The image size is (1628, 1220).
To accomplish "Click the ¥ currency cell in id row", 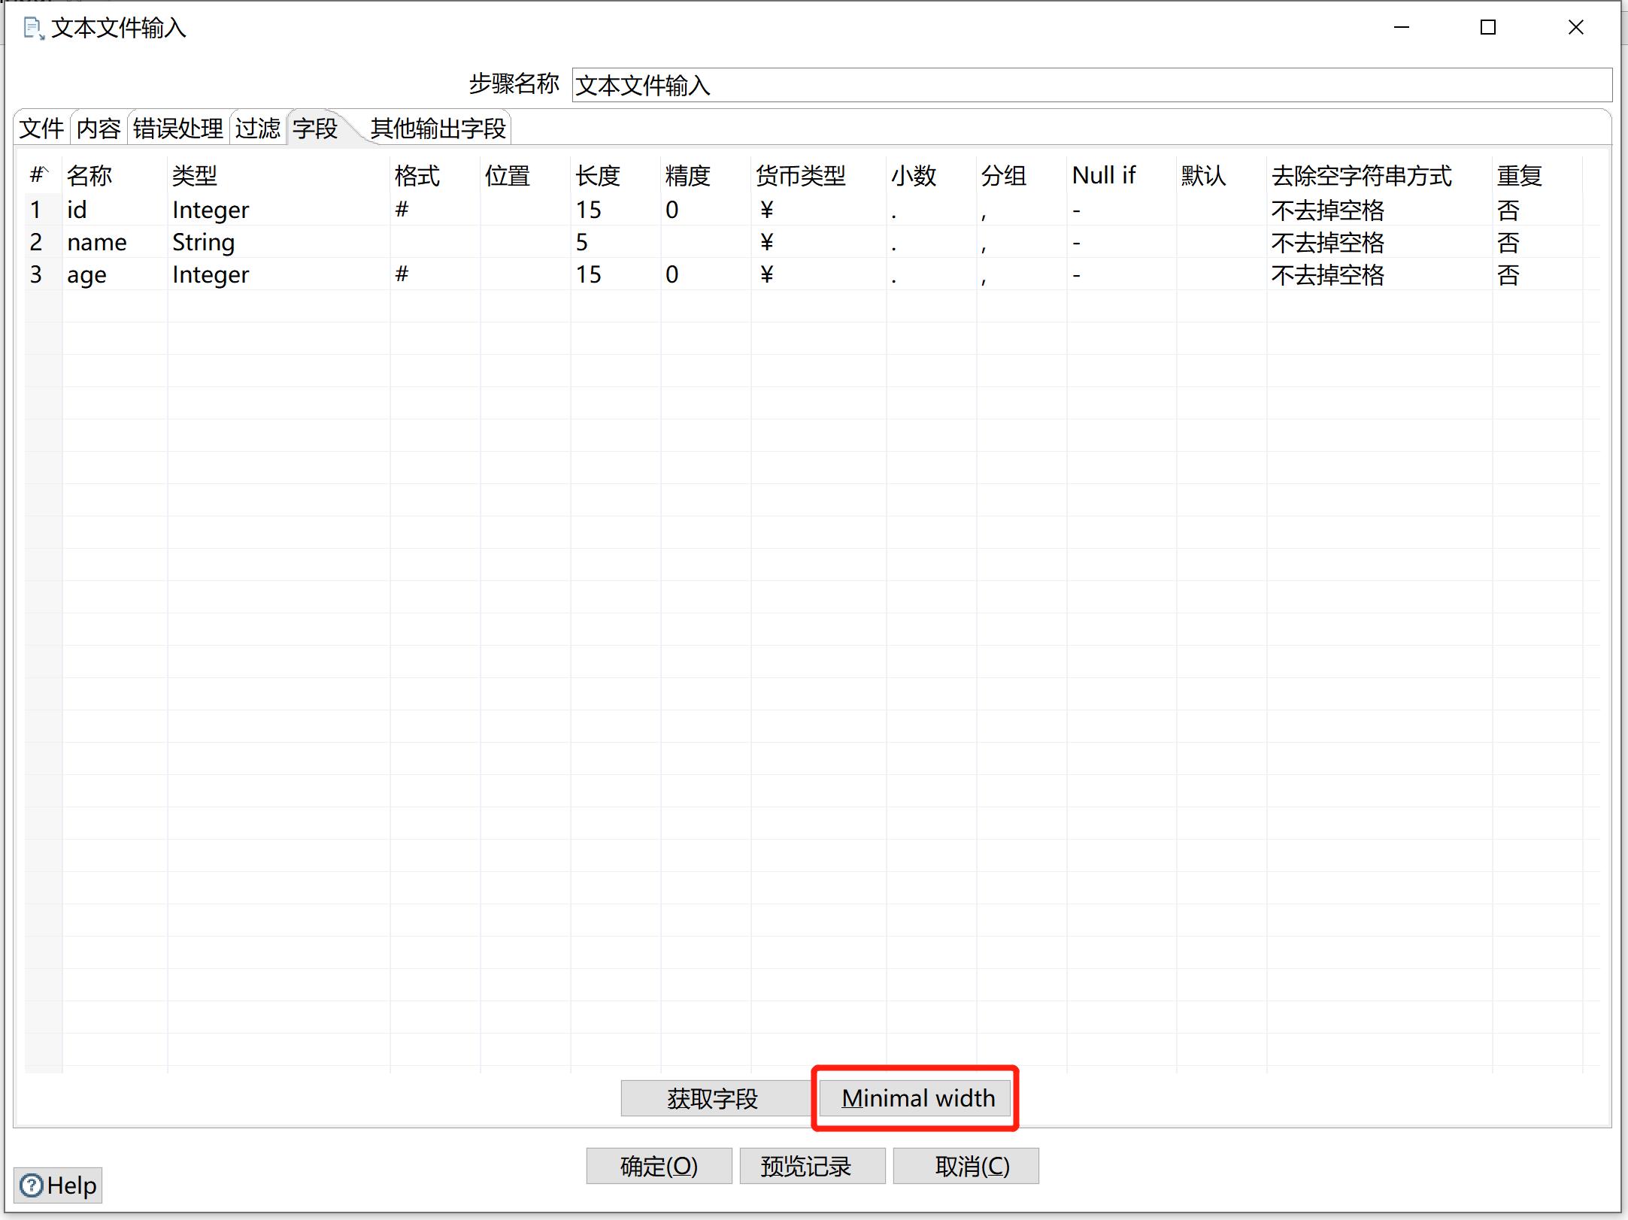I will click(819, 210).
